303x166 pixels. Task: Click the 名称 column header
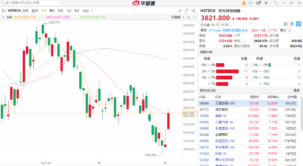[218, 97]
